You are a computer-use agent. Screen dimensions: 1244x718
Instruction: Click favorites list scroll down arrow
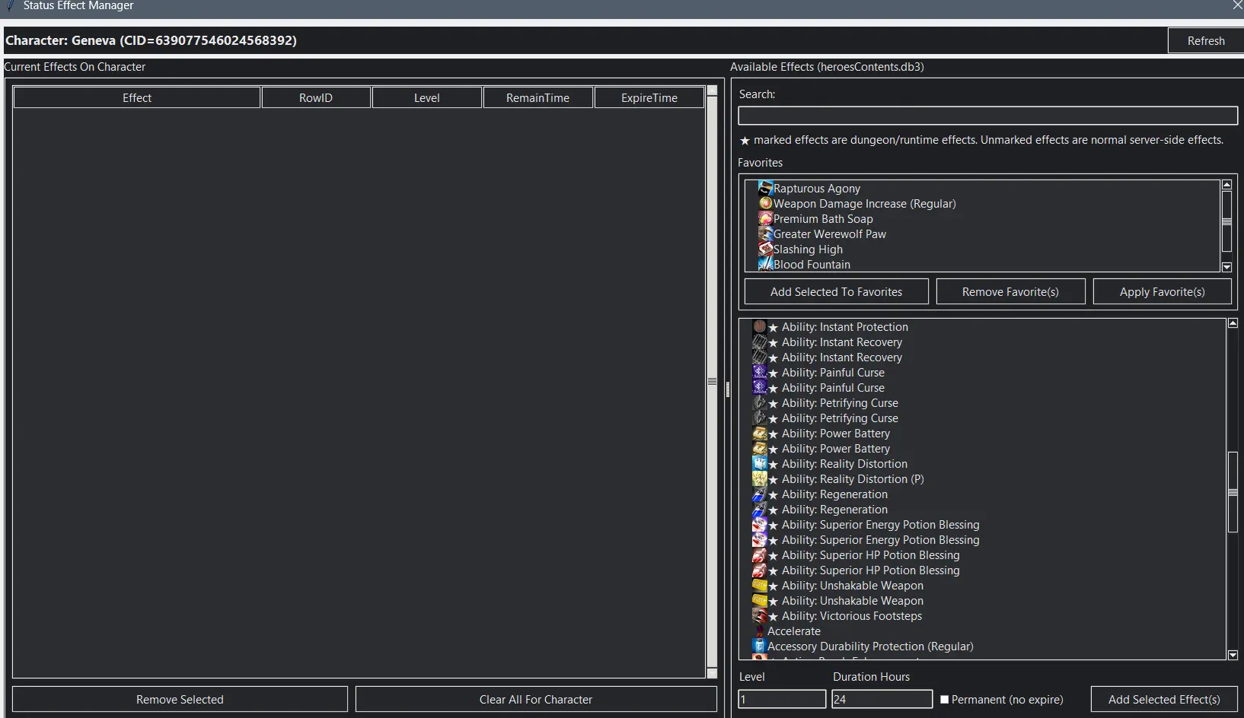[x=1226, y=267]
